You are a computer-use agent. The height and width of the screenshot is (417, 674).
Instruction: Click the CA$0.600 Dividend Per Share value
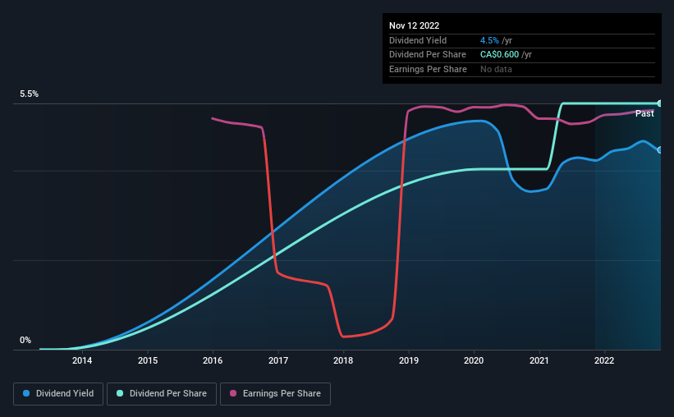click(499, 55)
